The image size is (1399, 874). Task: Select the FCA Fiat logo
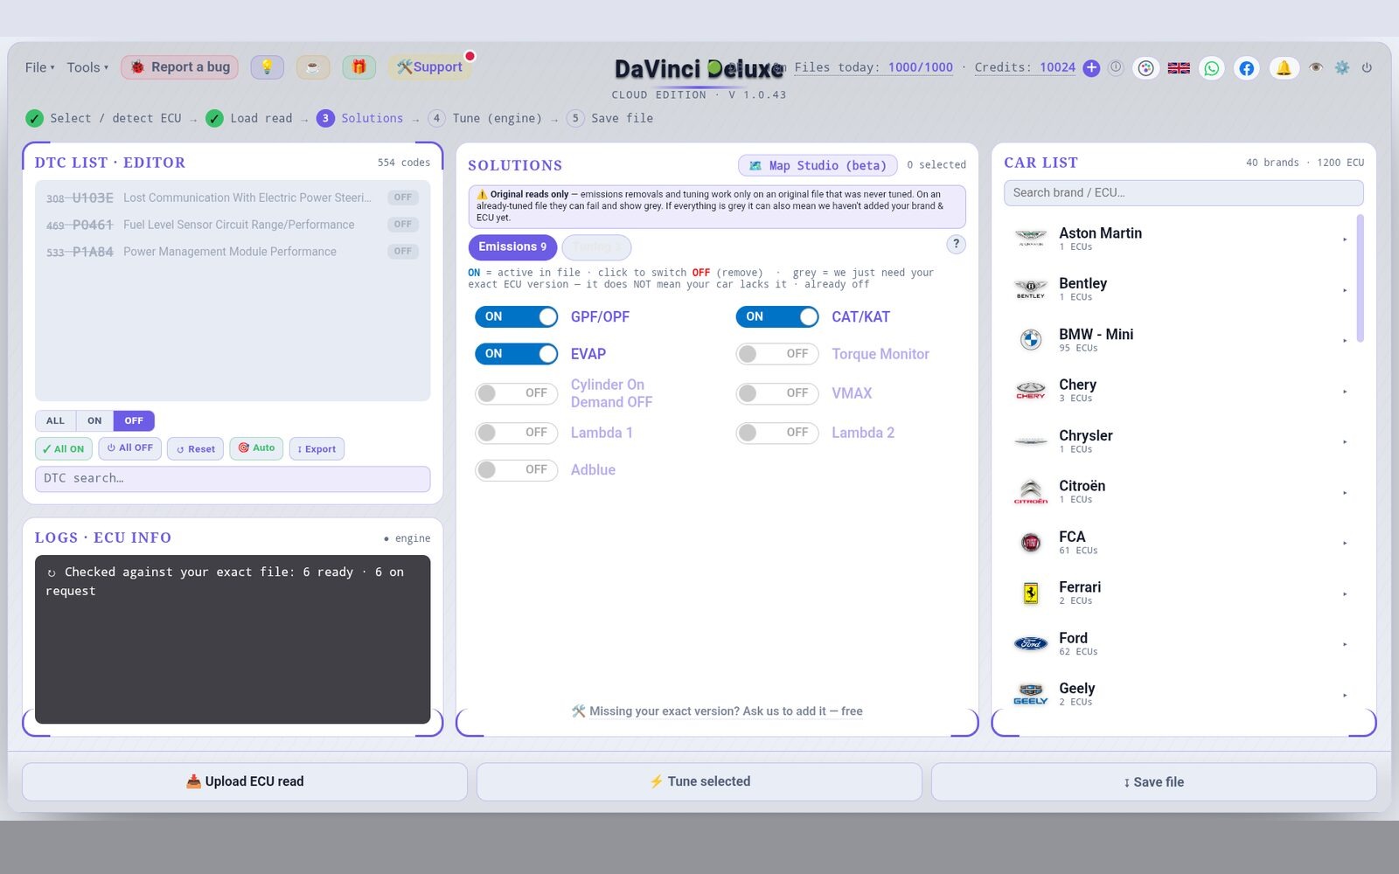click(x=1031, y=543)
